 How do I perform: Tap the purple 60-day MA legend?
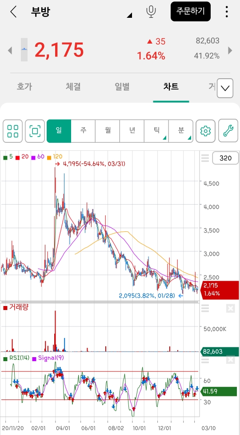pyautogui.click(x=38, y=157)
